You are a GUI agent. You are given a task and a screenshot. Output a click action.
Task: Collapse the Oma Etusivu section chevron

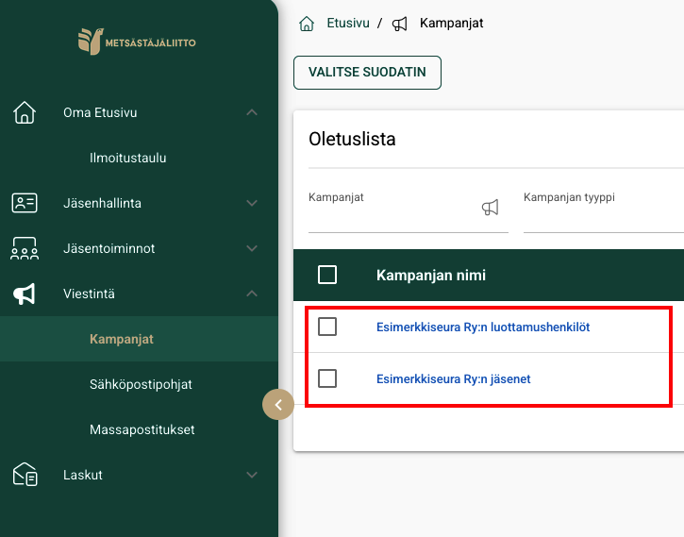(x=252, y=112)
